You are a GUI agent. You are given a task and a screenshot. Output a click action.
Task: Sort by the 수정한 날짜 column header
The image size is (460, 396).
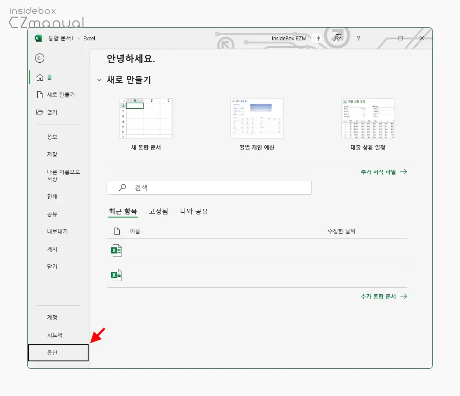click(342, 231)
